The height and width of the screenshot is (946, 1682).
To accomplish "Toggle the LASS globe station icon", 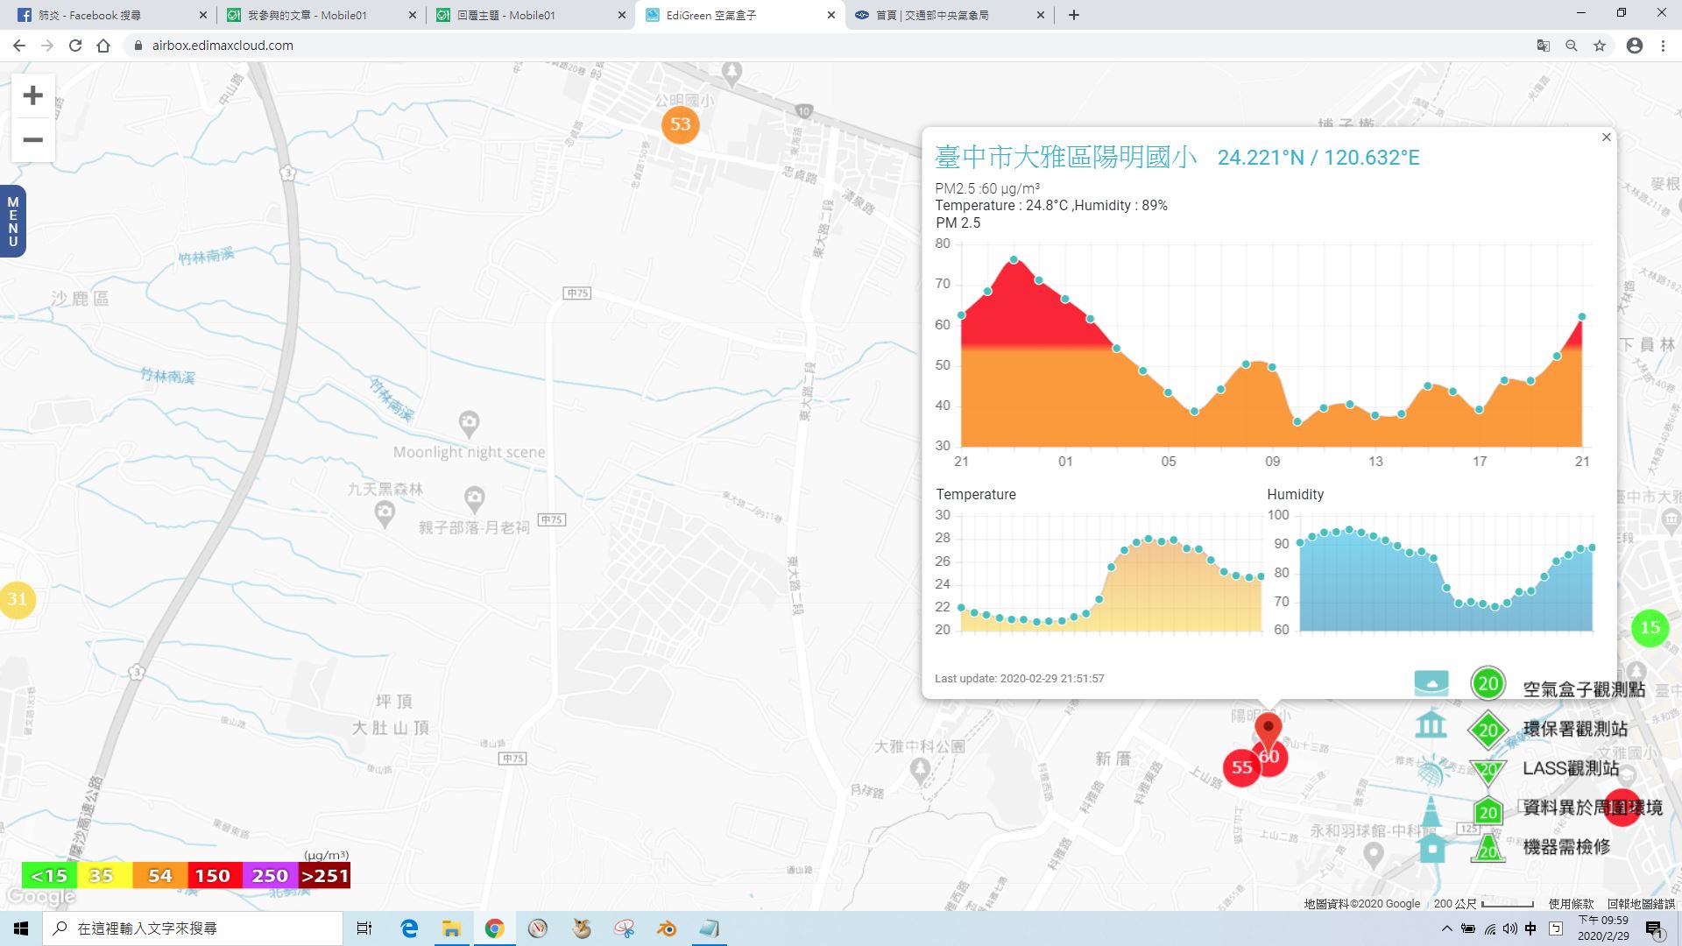I will coord(1431,771).
